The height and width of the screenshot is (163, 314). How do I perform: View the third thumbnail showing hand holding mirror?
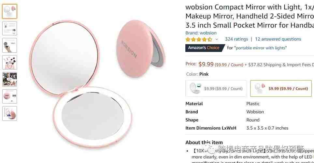click(x=10, y=45)
